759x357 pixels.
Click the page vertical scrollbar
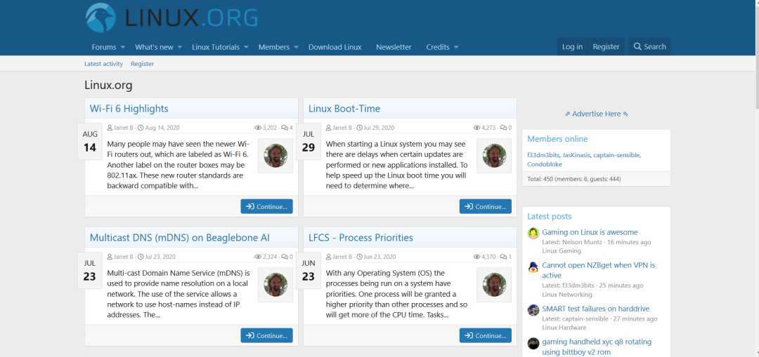click(x=755, y=178)
